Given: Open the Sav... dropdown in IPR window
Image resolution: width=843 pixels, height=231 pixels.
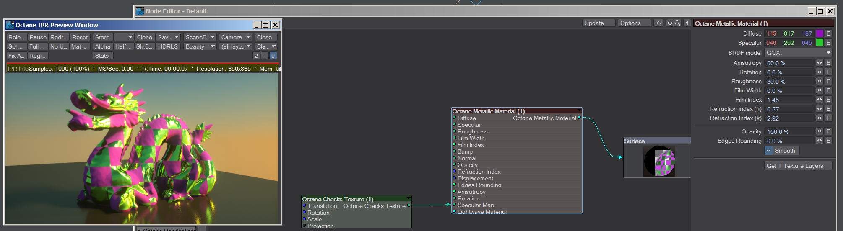Looking at the screenshot, I should (168, 37).
